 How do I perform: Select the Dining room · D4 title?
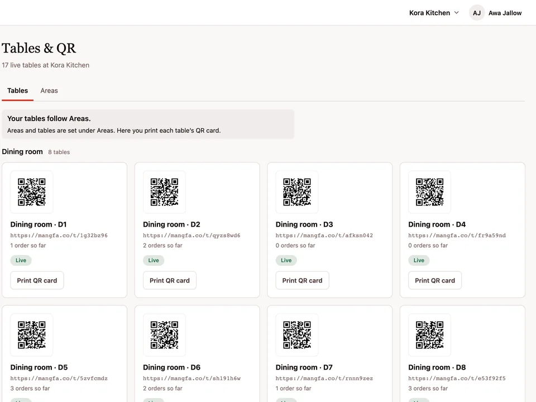(x=437, y=224)
